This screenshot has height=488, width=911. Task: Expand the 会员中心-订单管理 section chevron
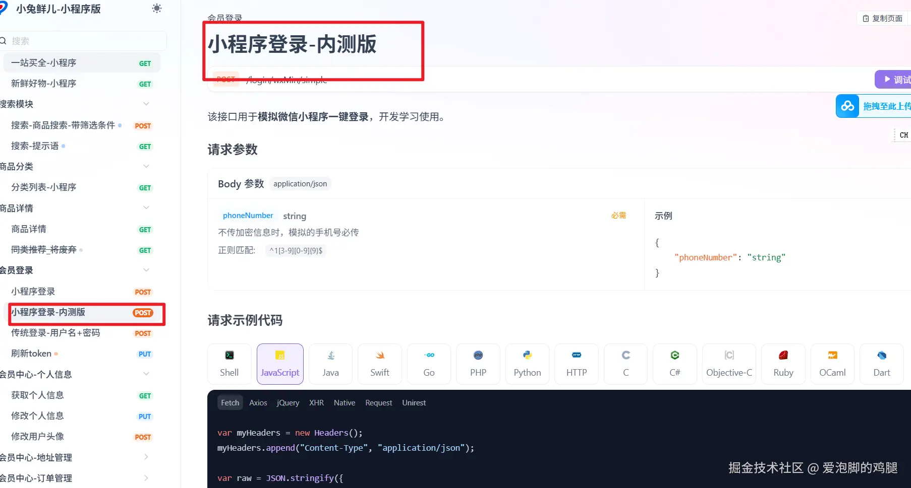point(146,477)
